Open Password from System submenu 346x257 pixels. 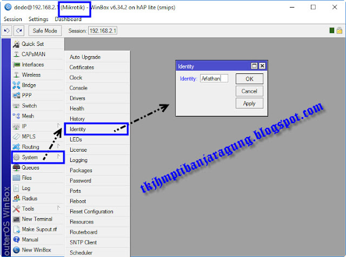coord(97,181)
